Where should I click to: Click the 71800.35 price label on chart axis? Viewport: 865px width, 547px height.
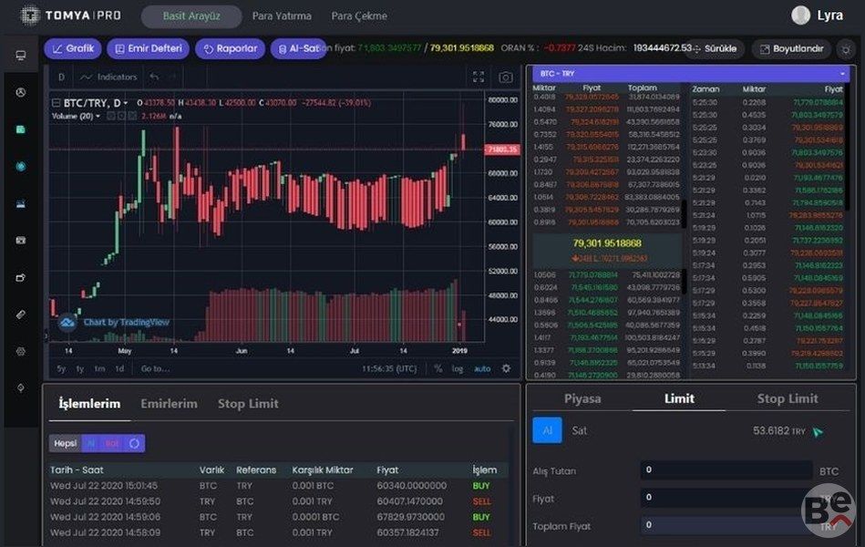click(x=502, y=150)
